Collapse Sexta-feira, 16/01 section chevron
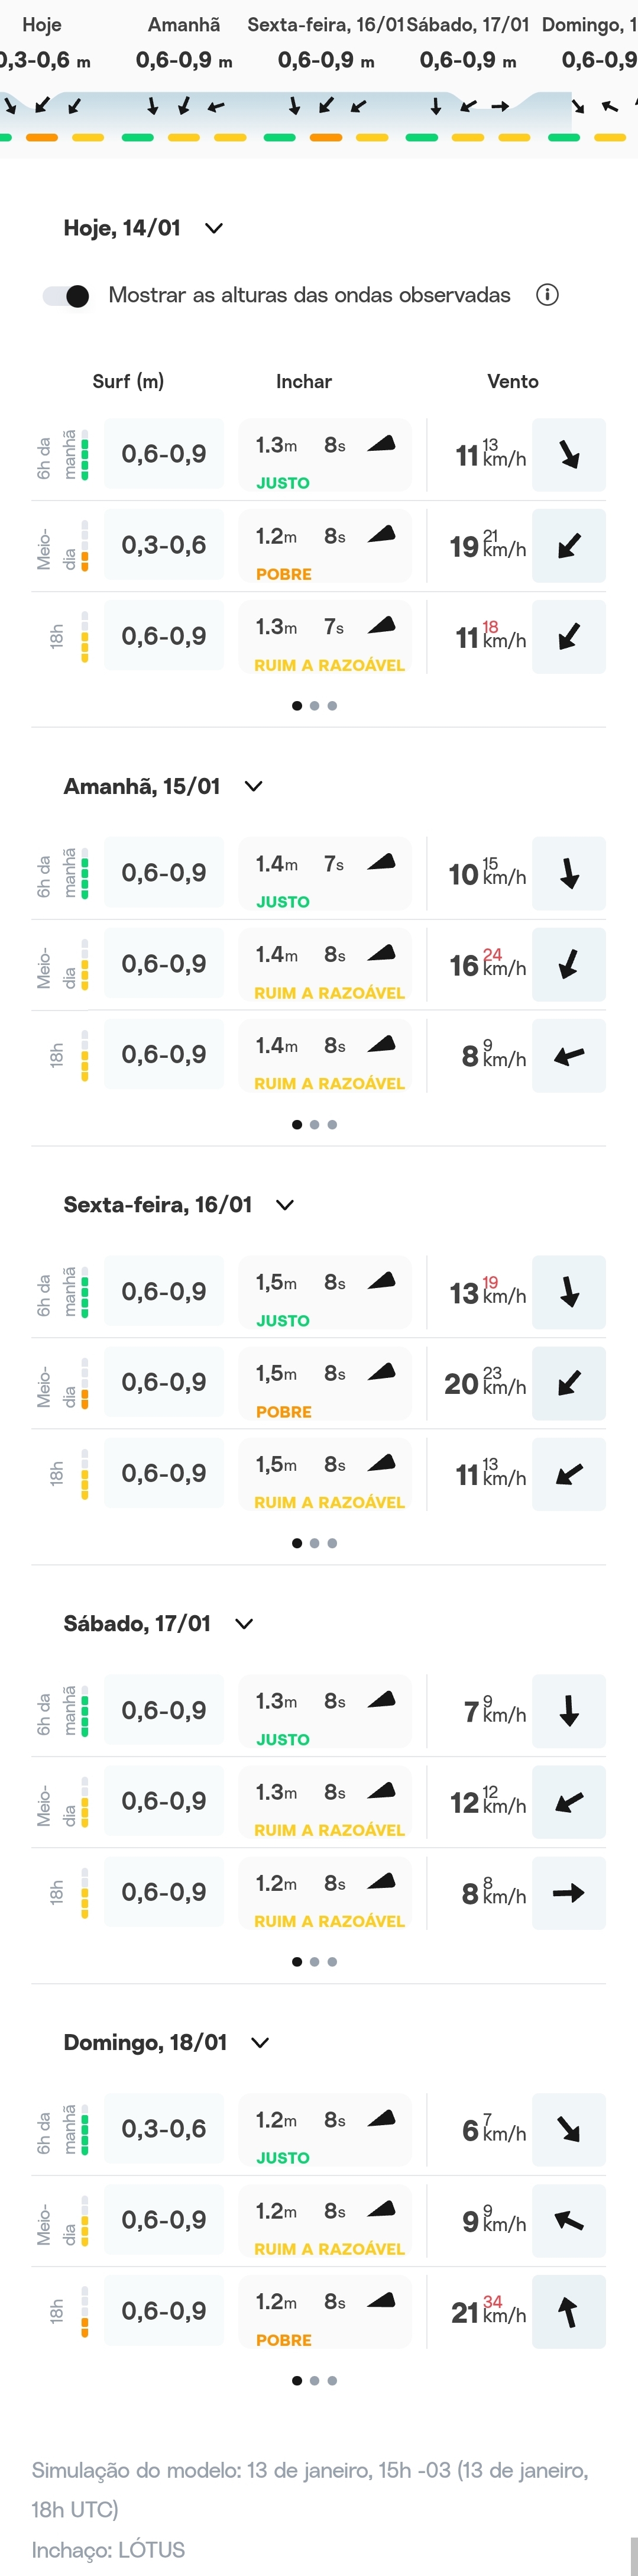The width and height of the screenshot is (638, 2576). click(285, 1205)
